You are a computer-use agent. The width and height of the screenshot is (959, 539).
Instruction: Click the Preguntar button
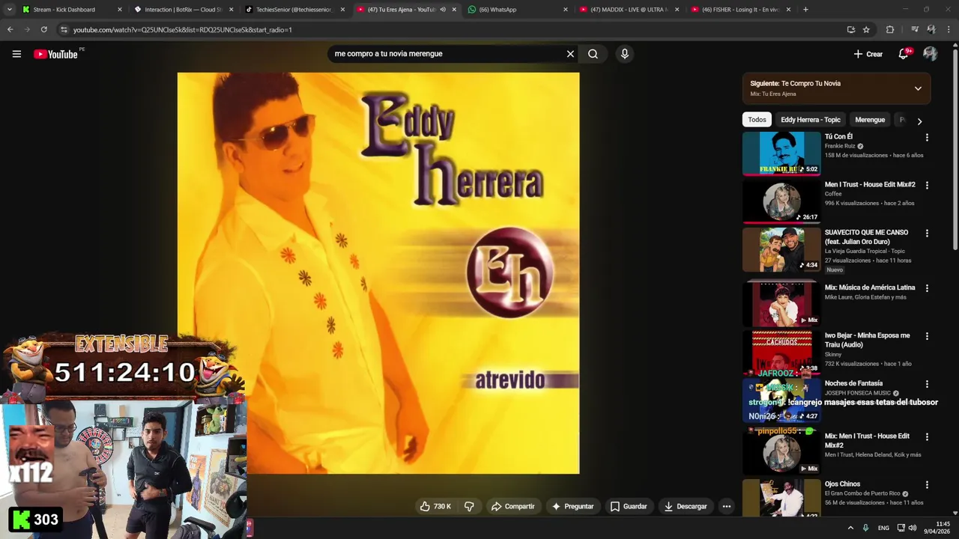pos(572,506)
